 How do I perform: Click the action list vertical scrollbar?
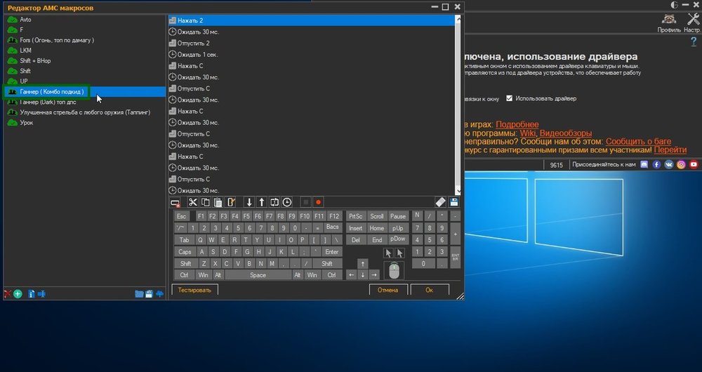458,105
